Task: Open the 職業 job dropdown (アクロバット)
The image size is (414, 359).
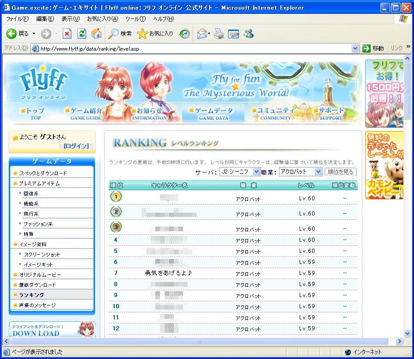Action: (301, 172)
